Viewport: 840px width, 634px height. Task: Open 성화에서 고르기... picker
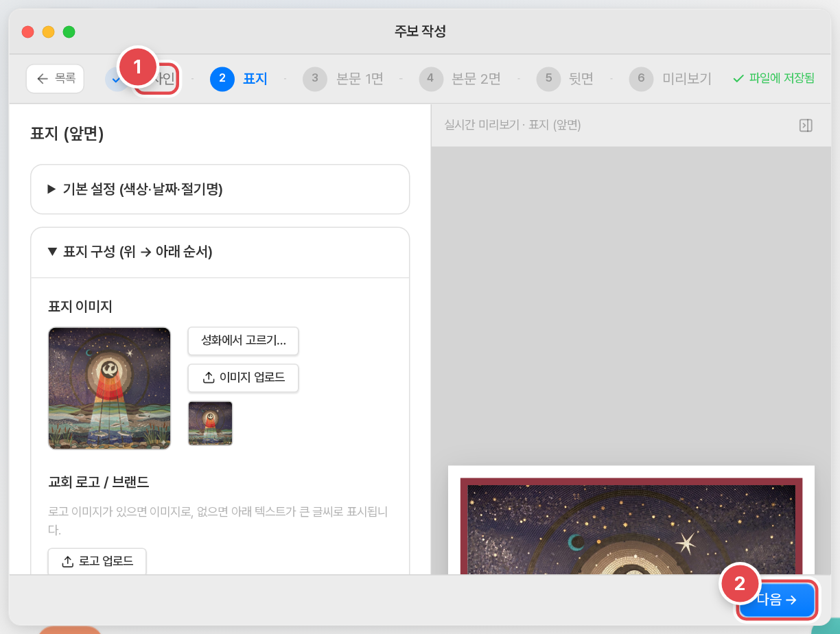244,341
